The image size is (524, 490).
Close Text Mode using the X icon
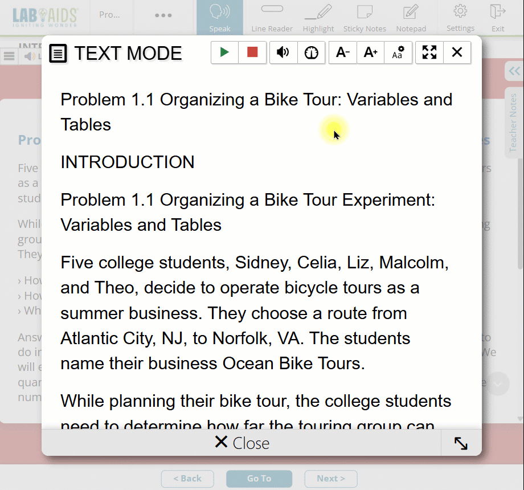[457, 52]
